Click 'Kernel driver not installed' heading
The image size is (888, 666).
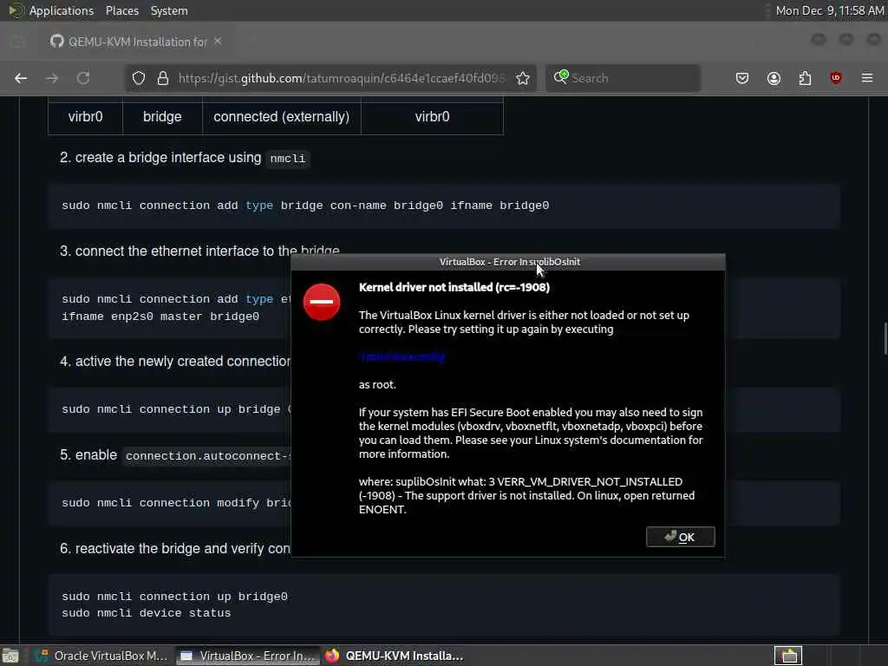454,287
